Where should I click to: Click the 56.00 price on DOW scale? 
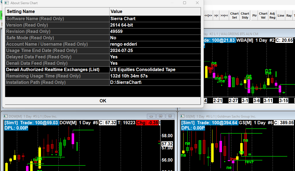pyautogui.click(x=167, y=160)
